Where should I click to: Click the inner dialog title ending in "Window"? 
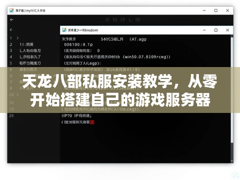83,30
